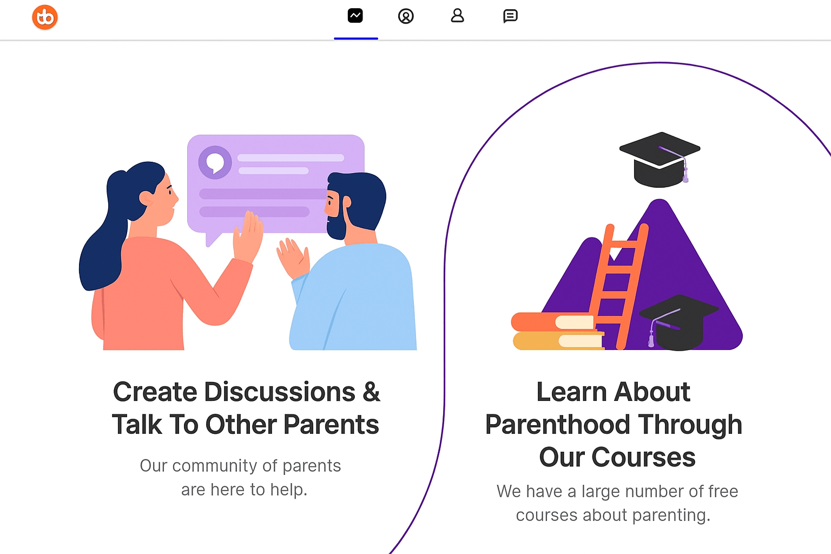Screen dimensions: 831x554
Task: Click 'Learn About Parenthood Through Our Courses' heading
Action: click(x=614, y=424)
